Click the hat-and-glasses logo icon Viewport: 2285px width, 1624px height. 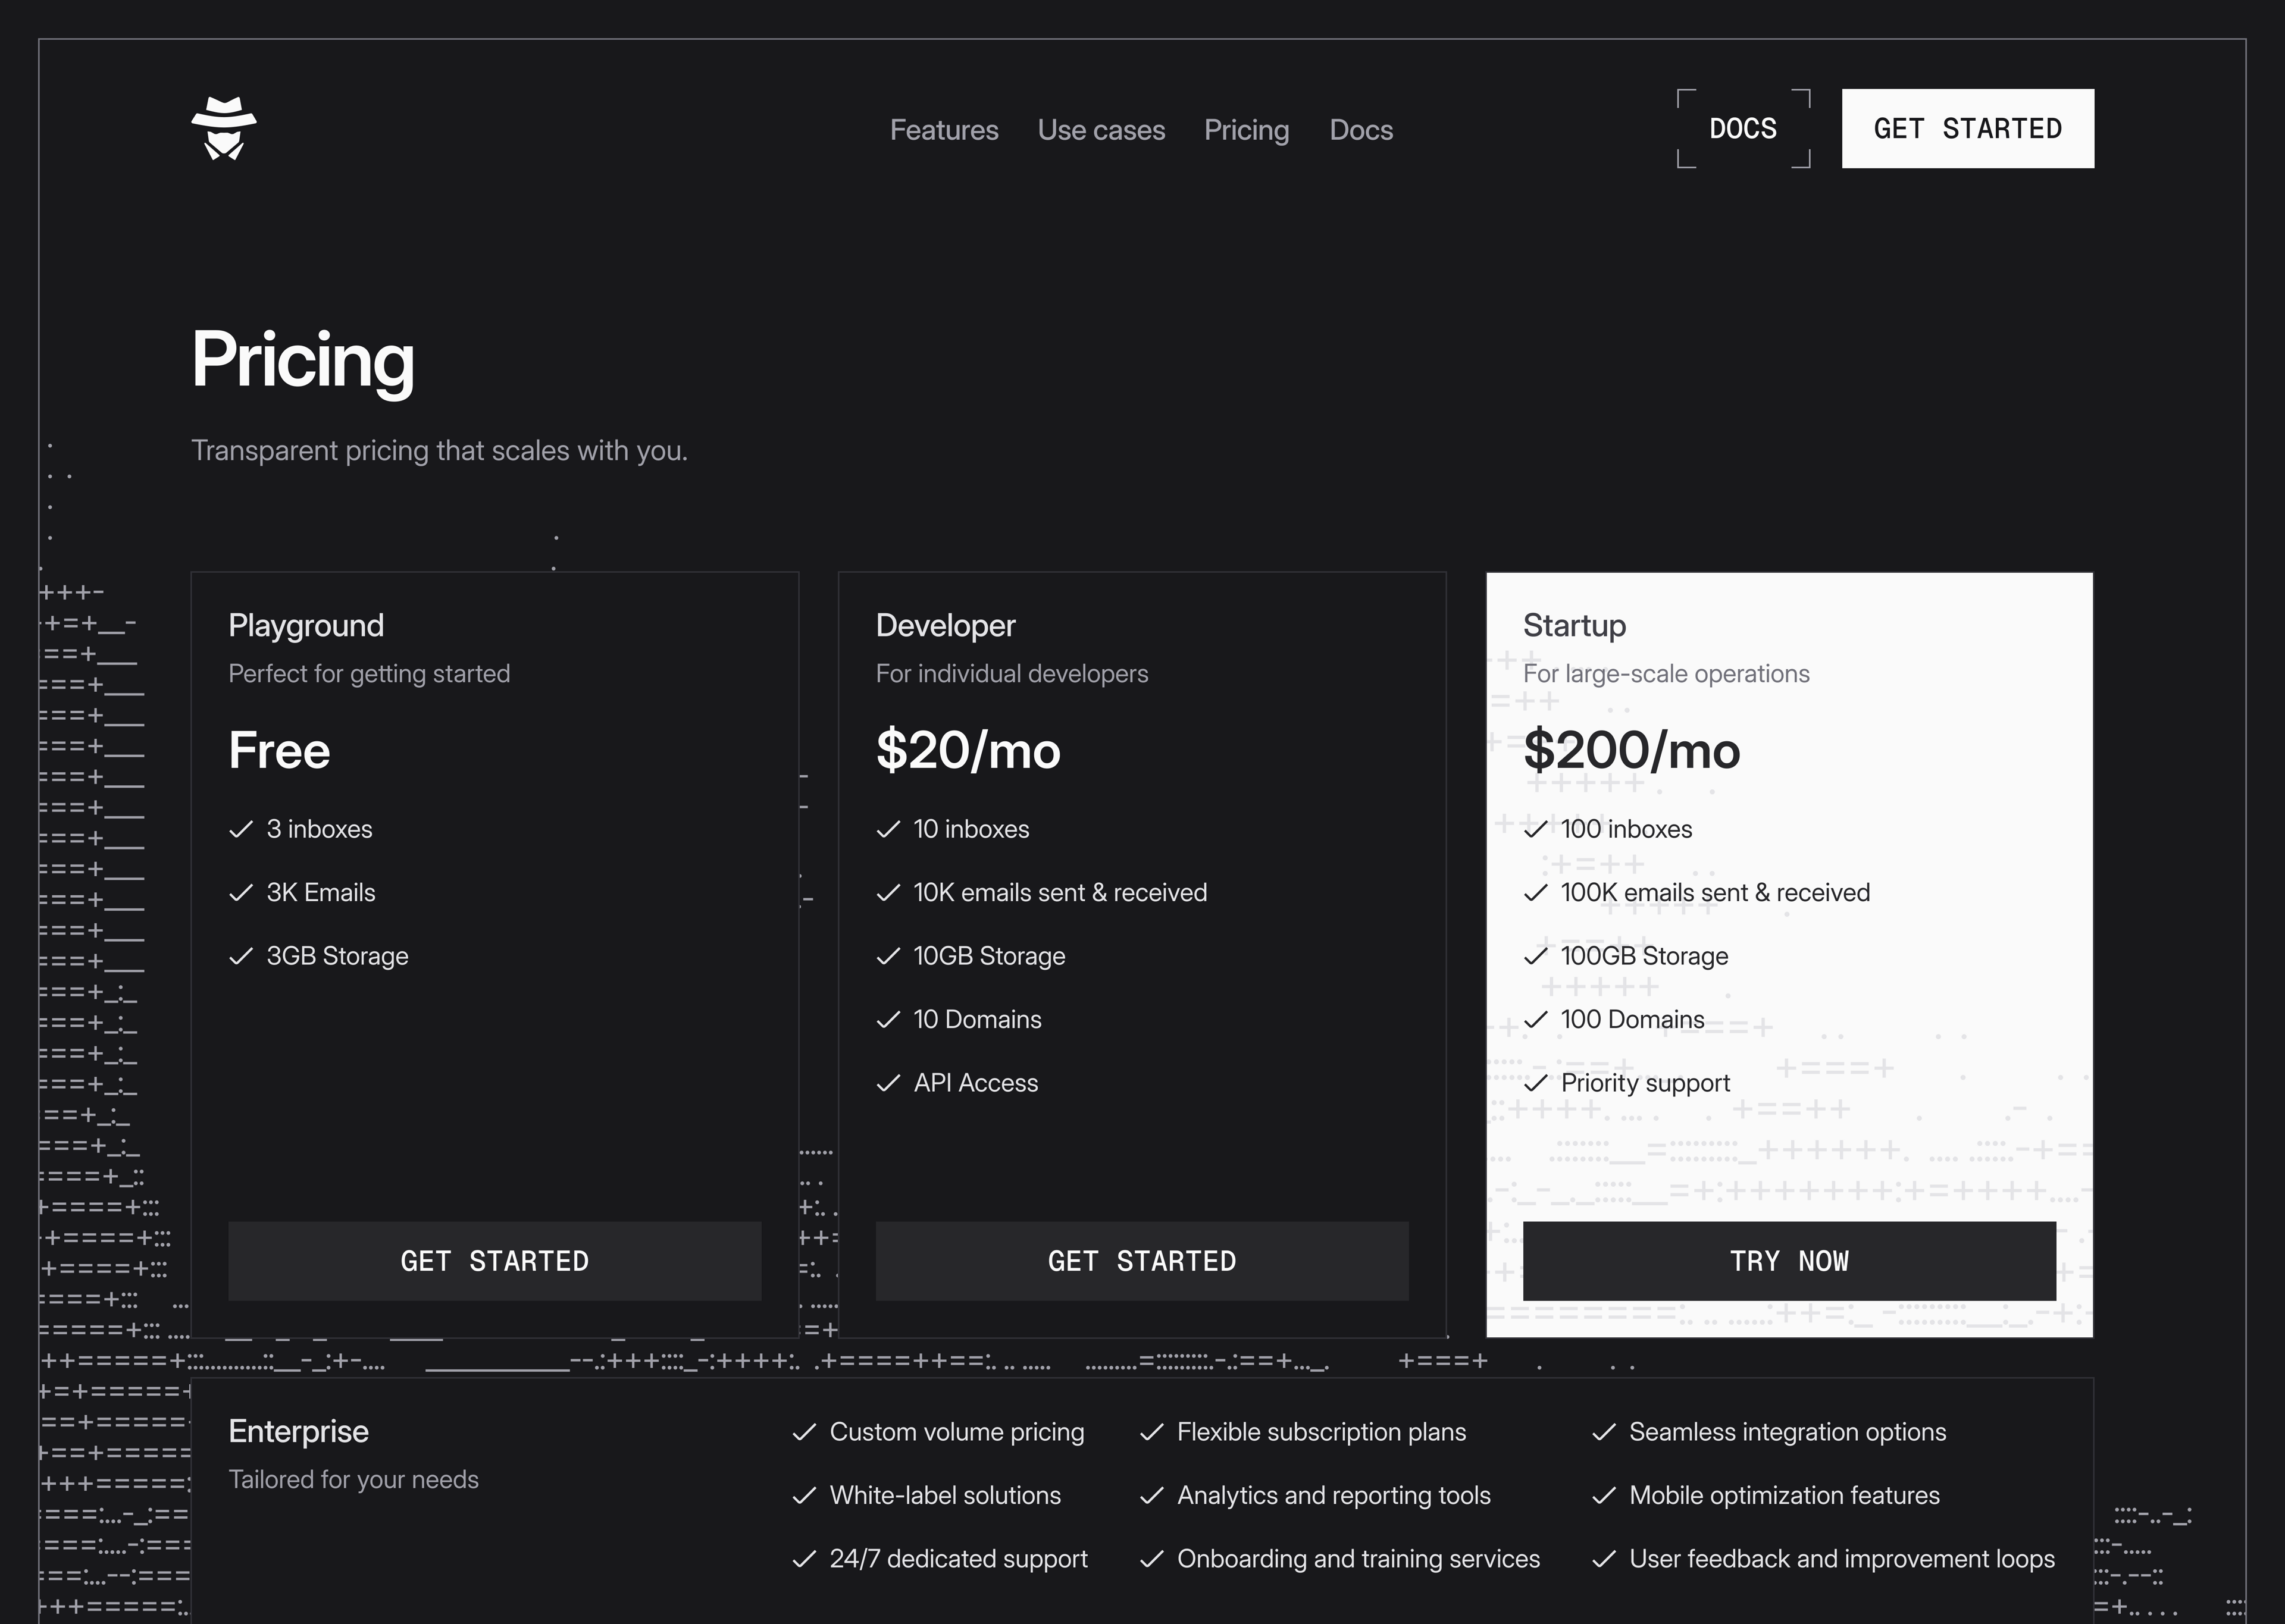point(224,129)
